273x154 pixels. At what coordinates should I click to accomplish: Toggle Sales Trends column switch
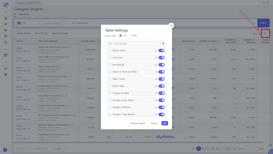click(161, 79)
